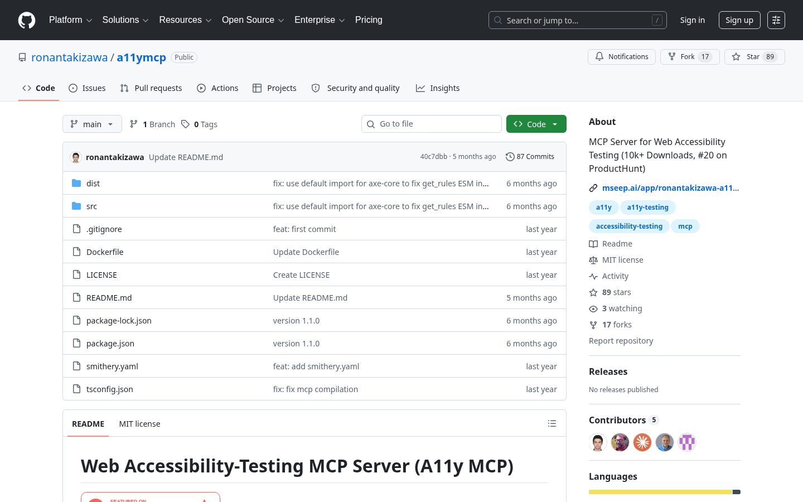Open the mseep.ai website link
803x502 pixels.
click(x=670, y=188)
